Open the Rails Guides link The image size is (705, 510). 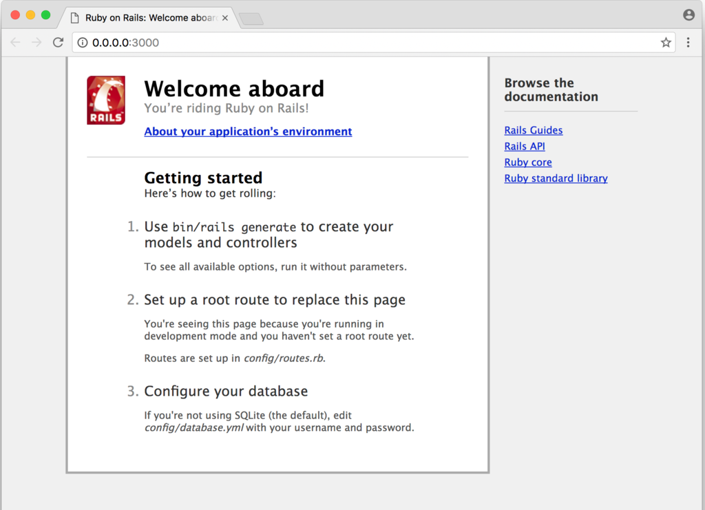point(534,130)
